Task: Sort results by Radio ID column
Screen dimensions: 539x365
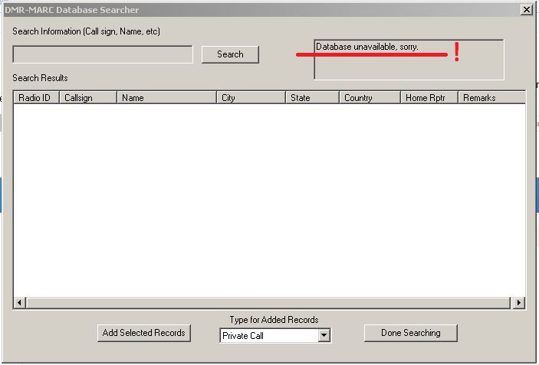Action: 36,98
